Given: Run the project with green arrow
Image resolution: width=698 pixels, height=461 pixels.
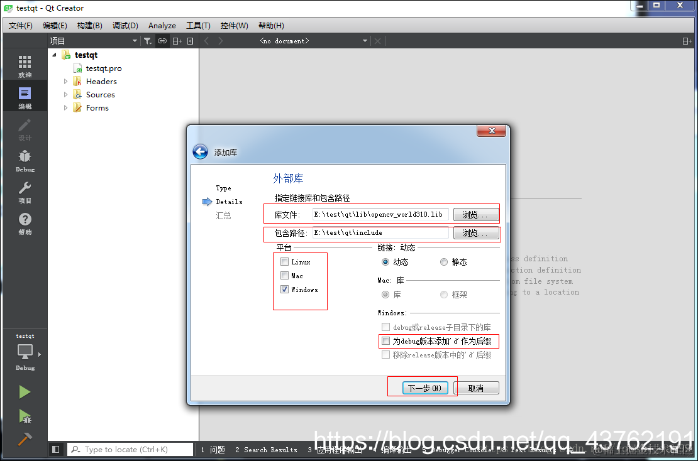Looking at the screenshot, I should coord(25,392).
